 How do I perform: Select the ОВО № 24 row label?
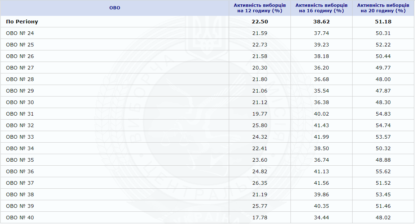pos(20,33)
